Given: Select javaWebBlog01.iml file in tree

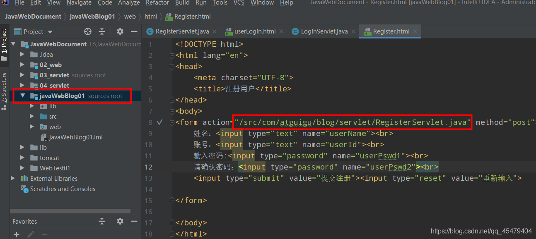Looking at the screenshot, I should tap(71, 137).
